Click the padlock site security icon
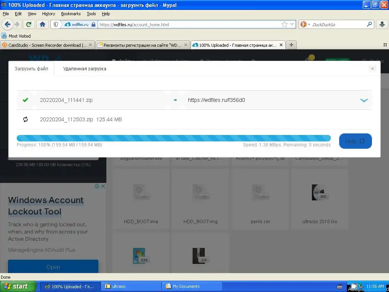The width and height of the screenshot is (389, 292). [93, 24]
